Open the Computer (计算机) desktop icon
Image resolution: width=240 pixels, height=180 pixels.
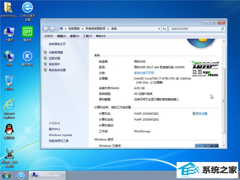(9, 34)
